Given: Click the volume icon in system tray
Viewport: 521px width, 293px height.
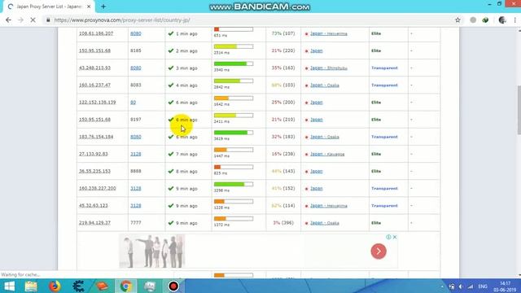Looking at the screenshot, I should (461, 286).
